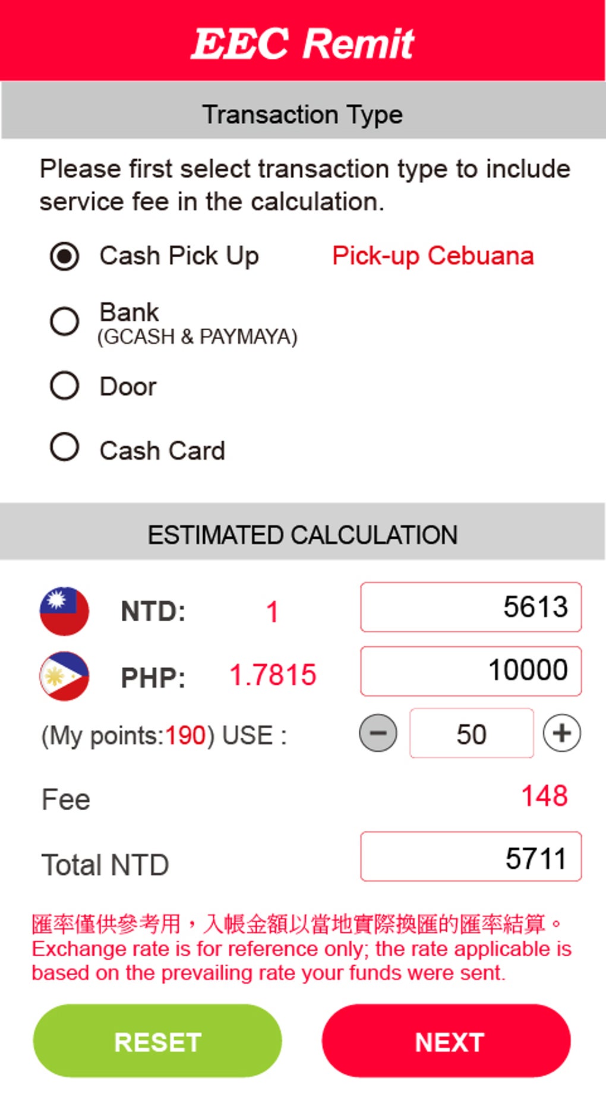Click the Transaction Type section header

coord(303,114)
